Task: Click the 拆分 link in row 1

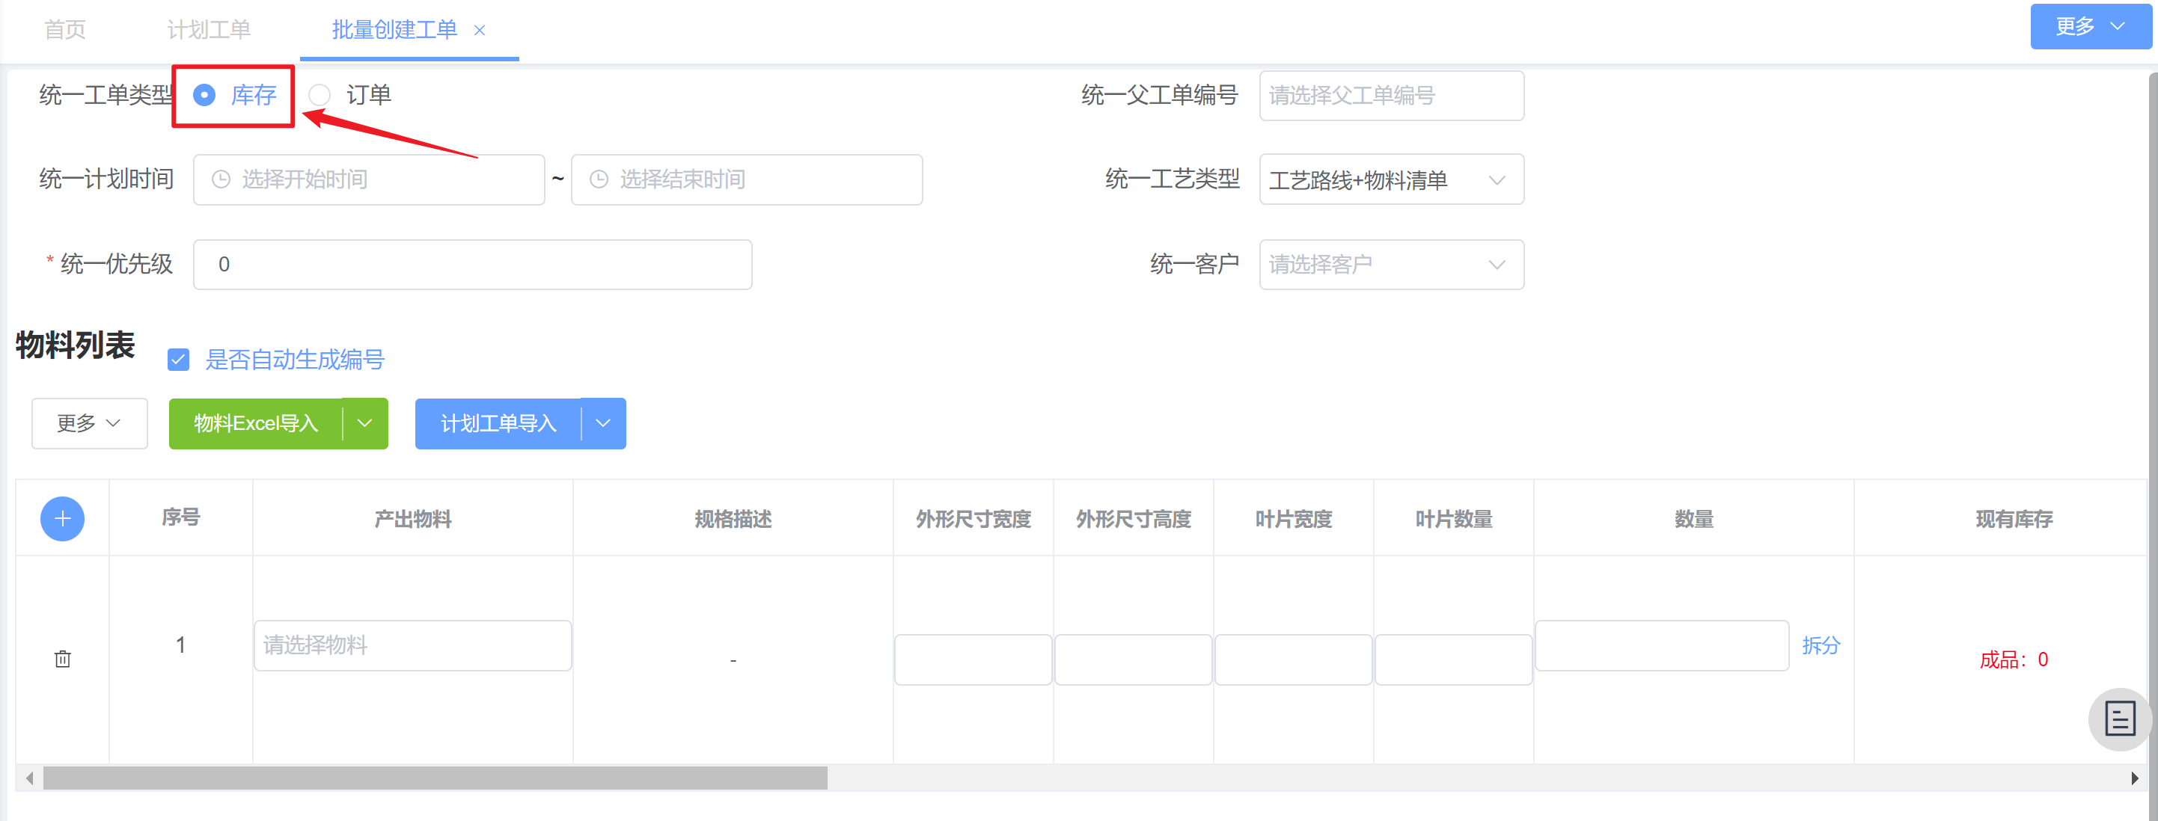Action: tap(1821, 645)
